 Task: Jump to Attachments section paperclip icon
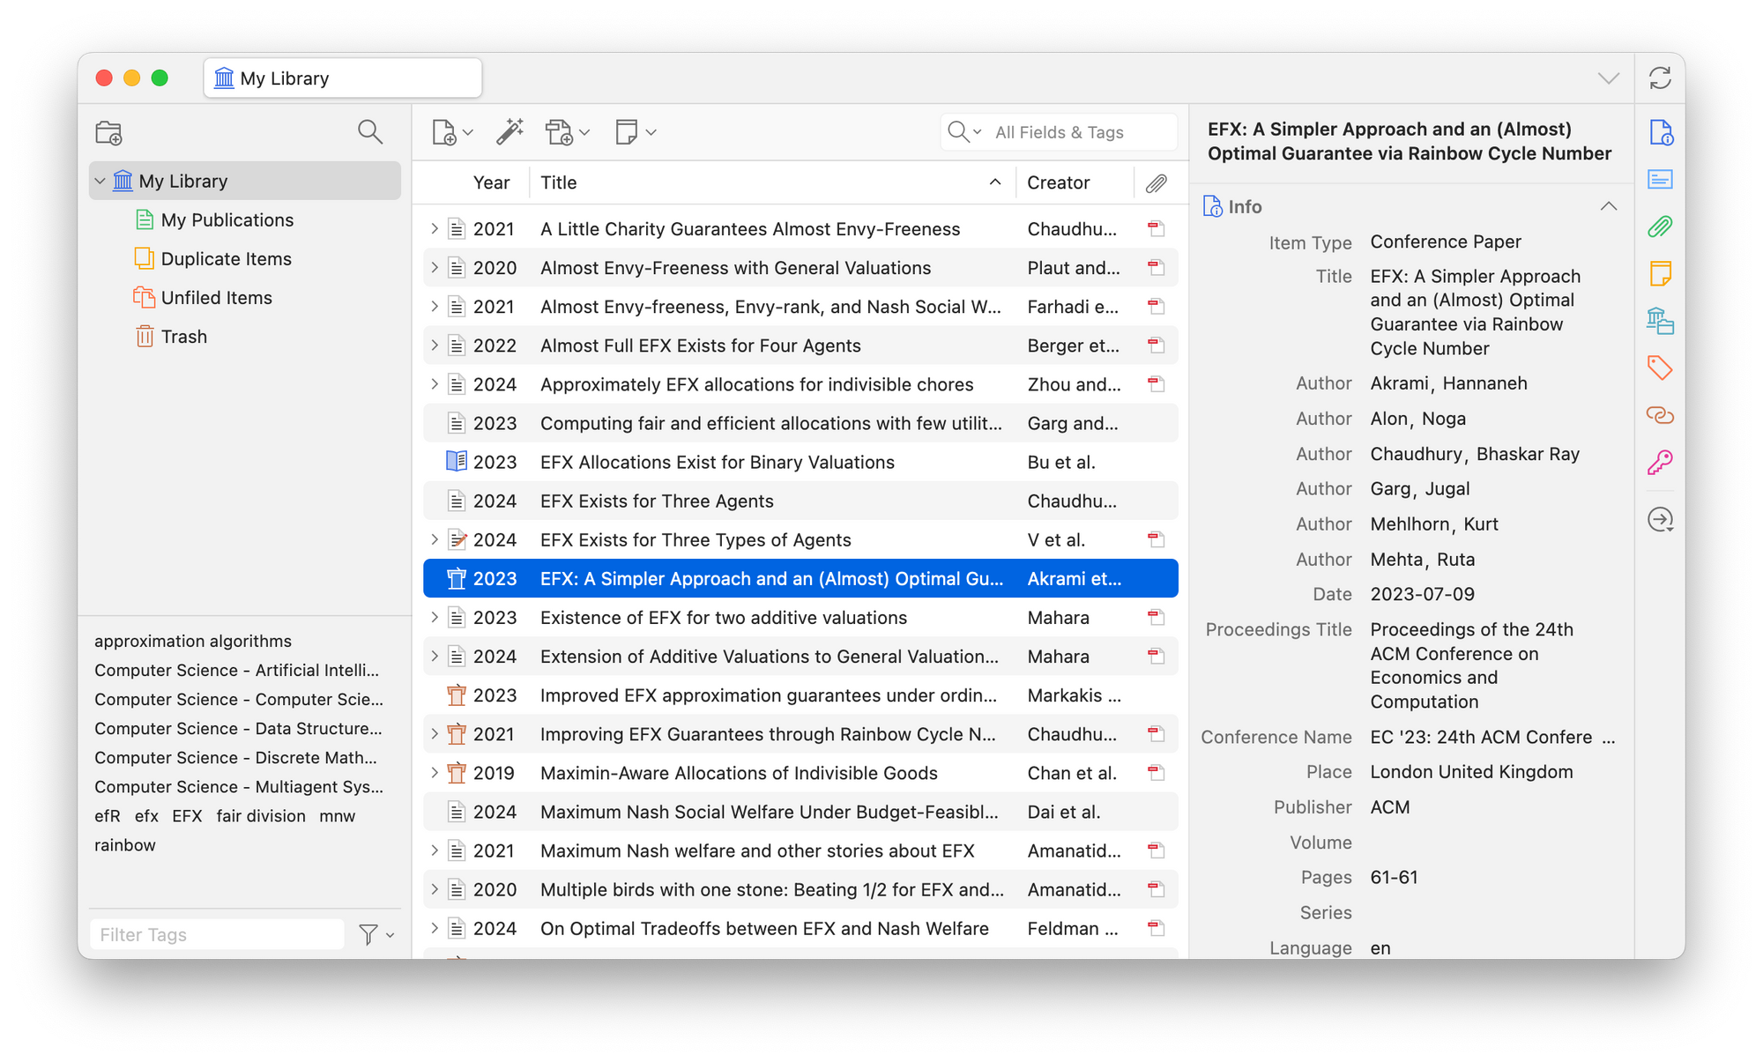pyautogui.click(x=1661, y=227)
